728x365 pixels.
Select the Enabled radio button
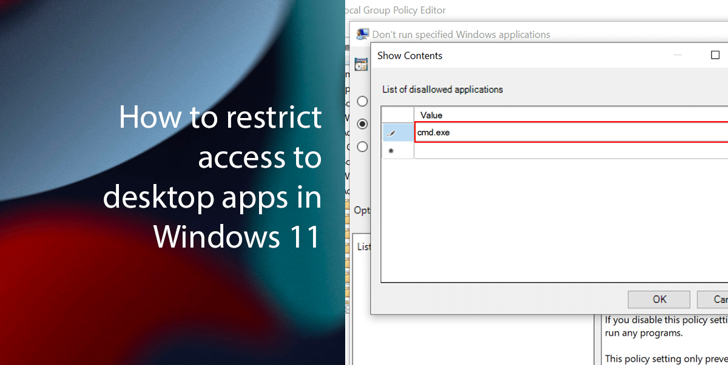coord(362,123)
